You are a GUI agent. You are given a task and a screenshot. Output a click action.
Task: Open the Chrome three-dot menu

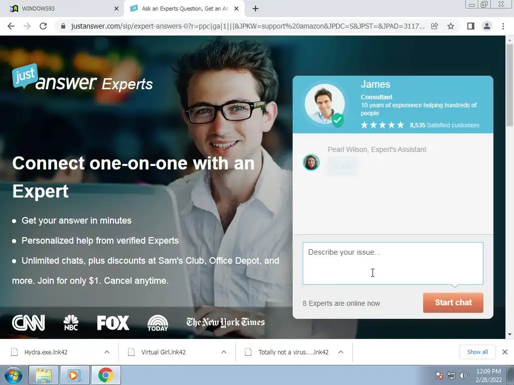pyautogui.click(x=503, y=26)
